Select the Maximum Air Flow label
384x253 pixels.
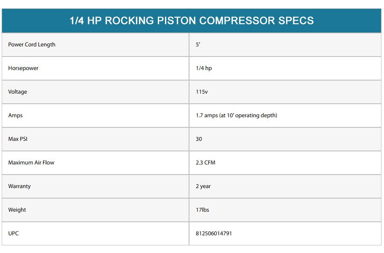point(31,162)
